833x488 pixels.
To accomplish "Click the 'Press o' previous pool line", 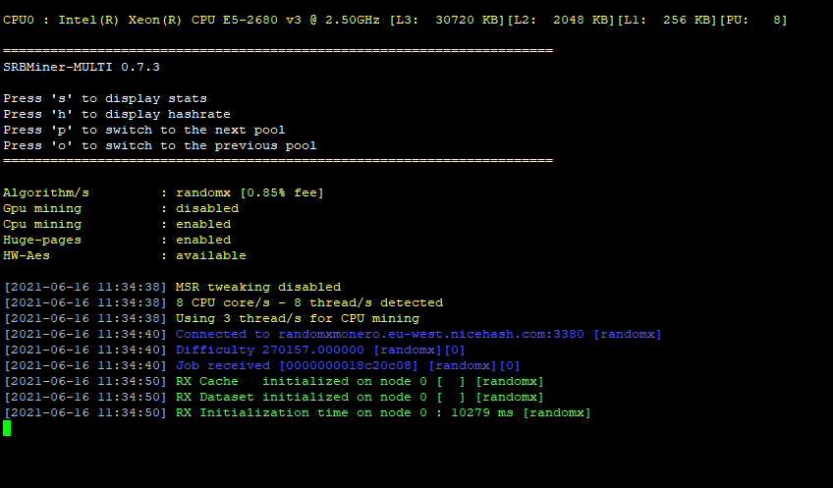I will pyautogui.click(x=160, y=145).
